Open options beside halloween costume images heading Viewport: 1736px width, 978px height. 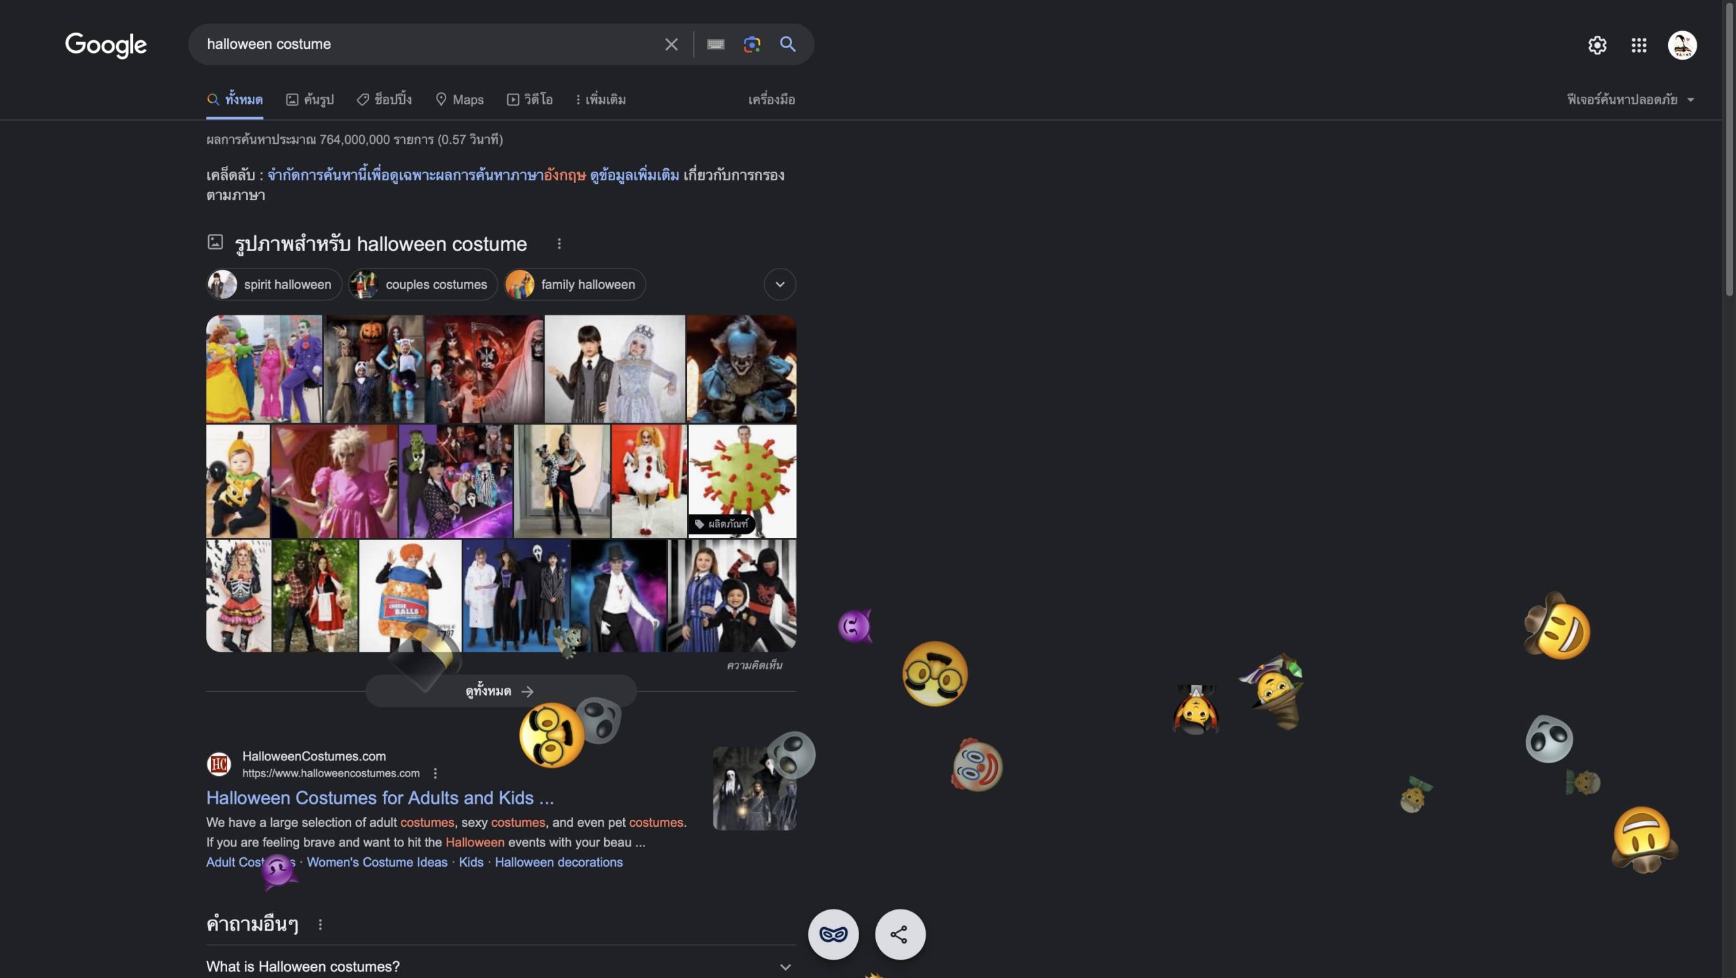coord(559,243)
